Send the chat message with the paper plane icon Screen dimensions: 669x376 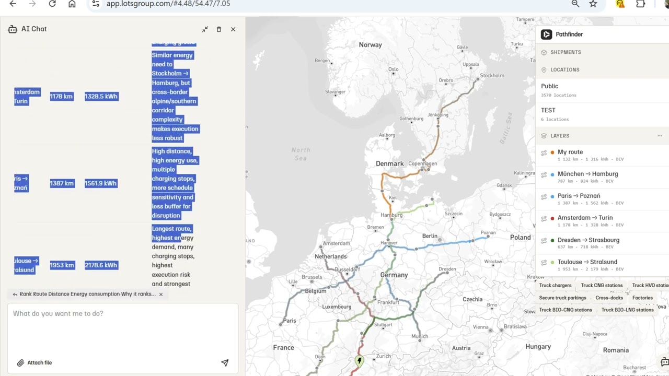coord(225,362)
